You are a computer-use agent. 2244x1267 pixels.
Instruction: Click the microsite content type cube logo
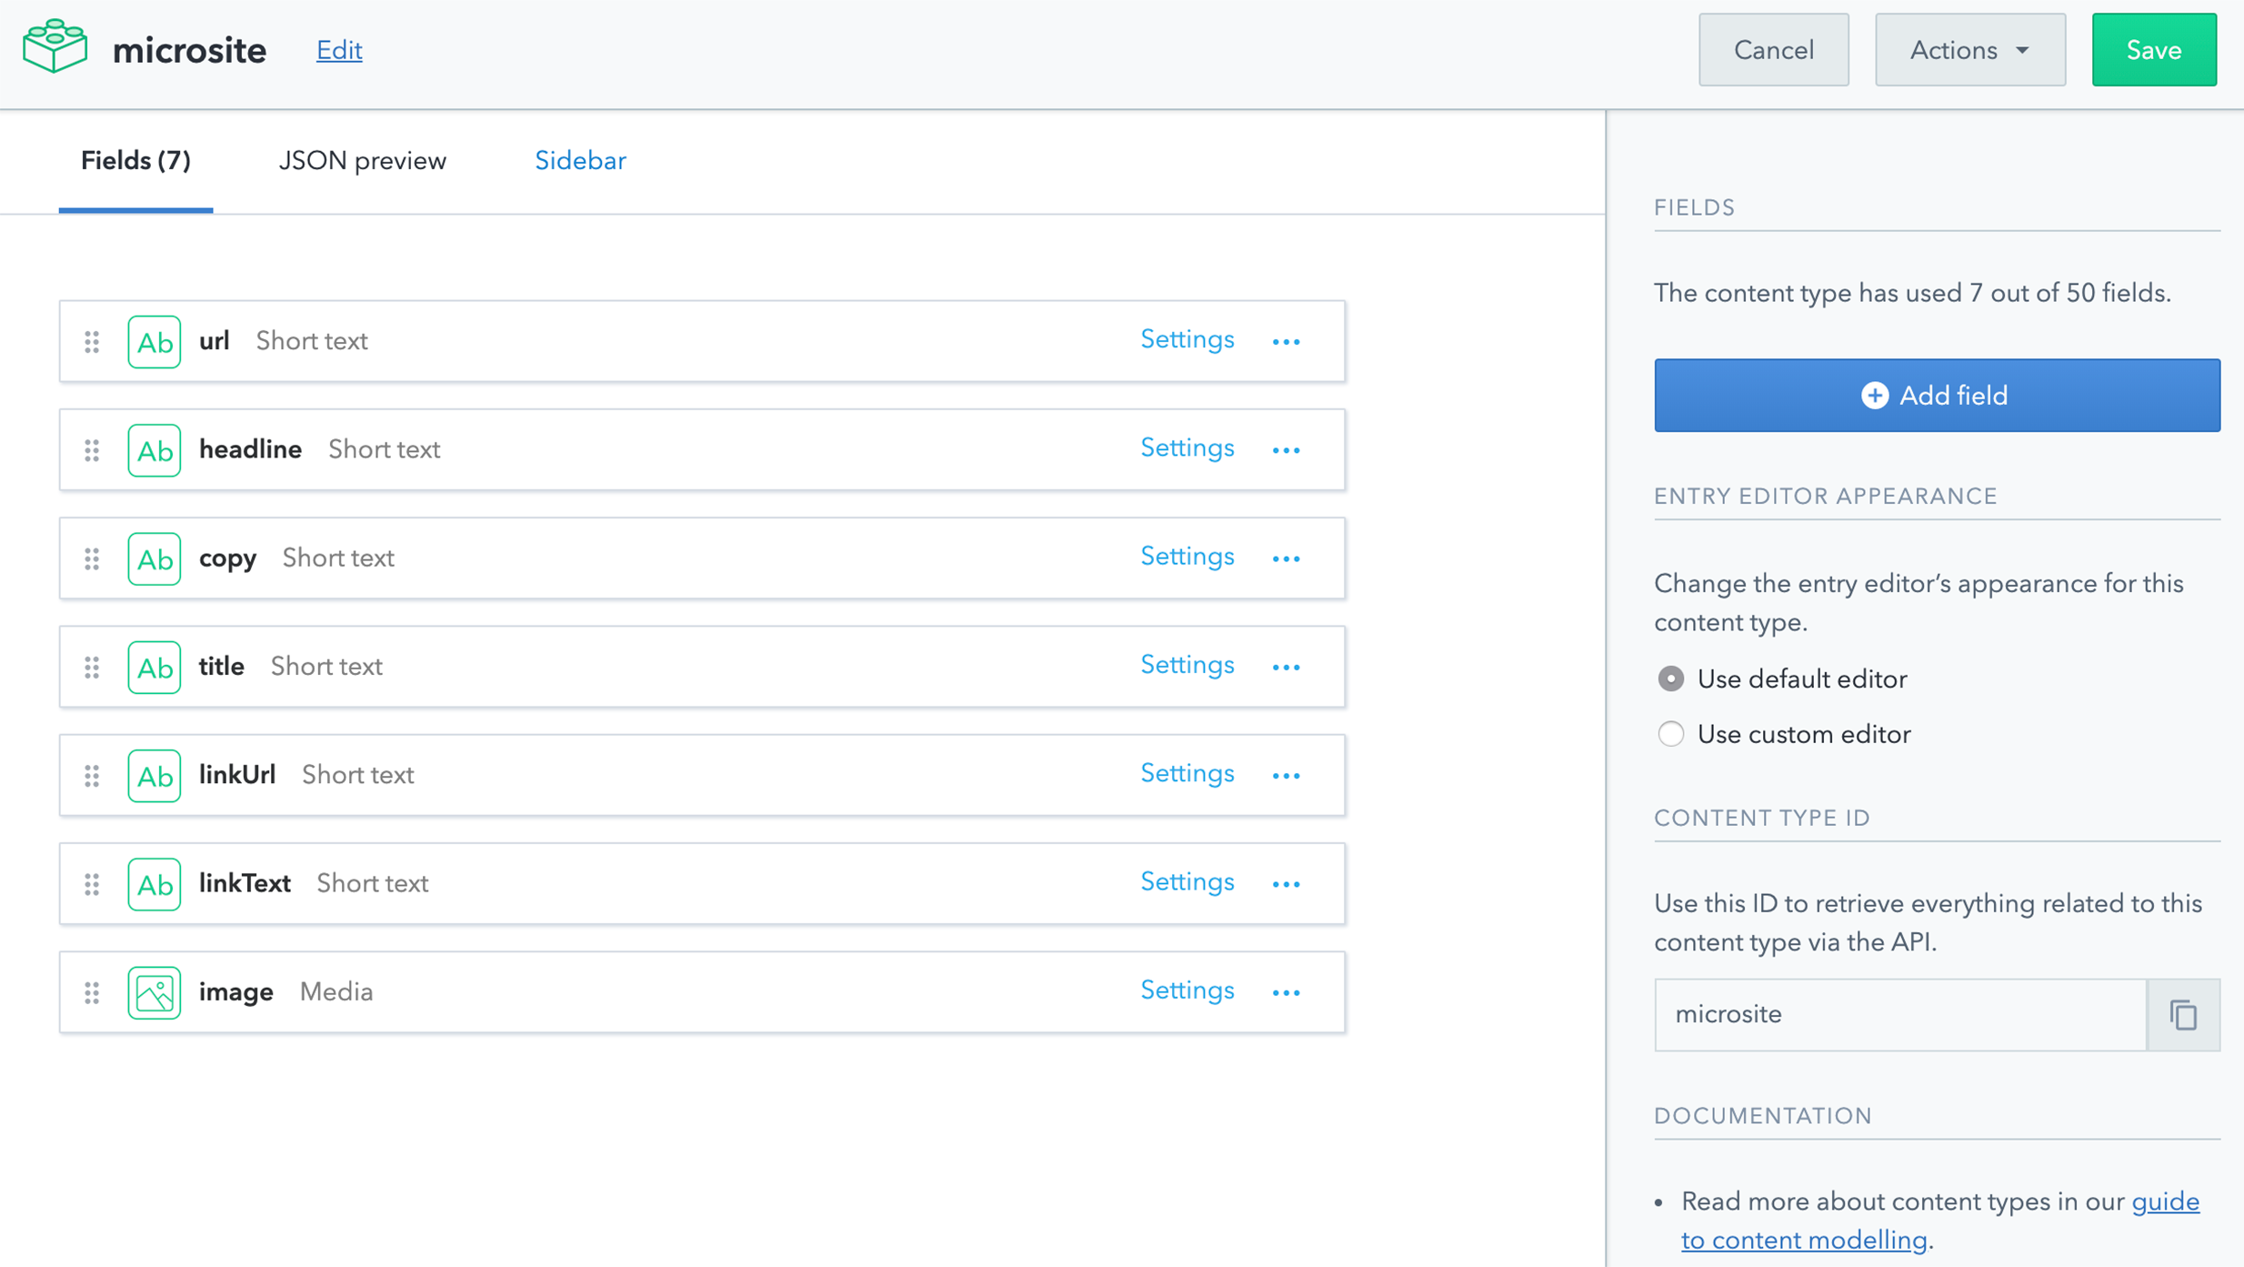(55, 47)
